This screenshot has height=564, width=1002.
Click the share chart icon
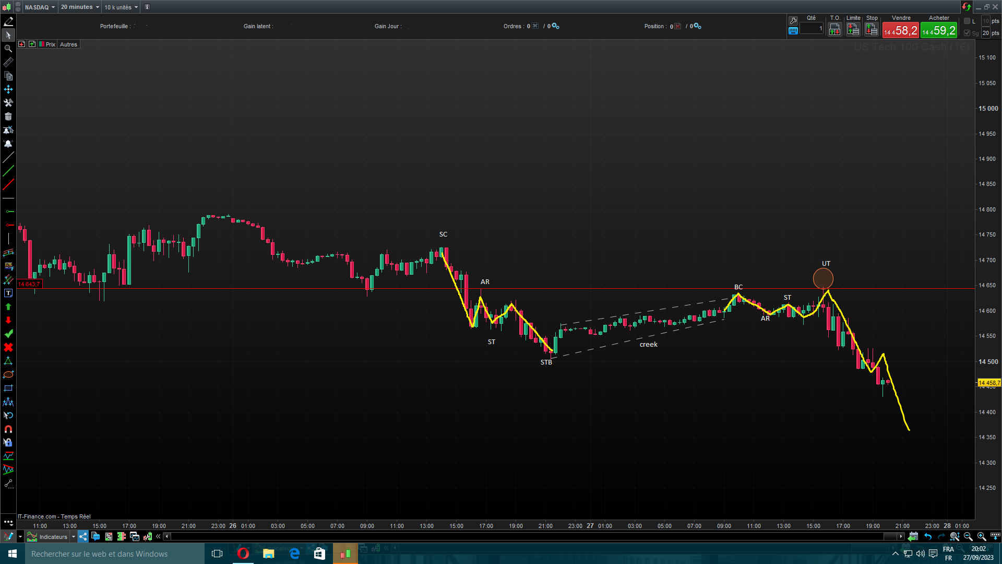point(83,536)
